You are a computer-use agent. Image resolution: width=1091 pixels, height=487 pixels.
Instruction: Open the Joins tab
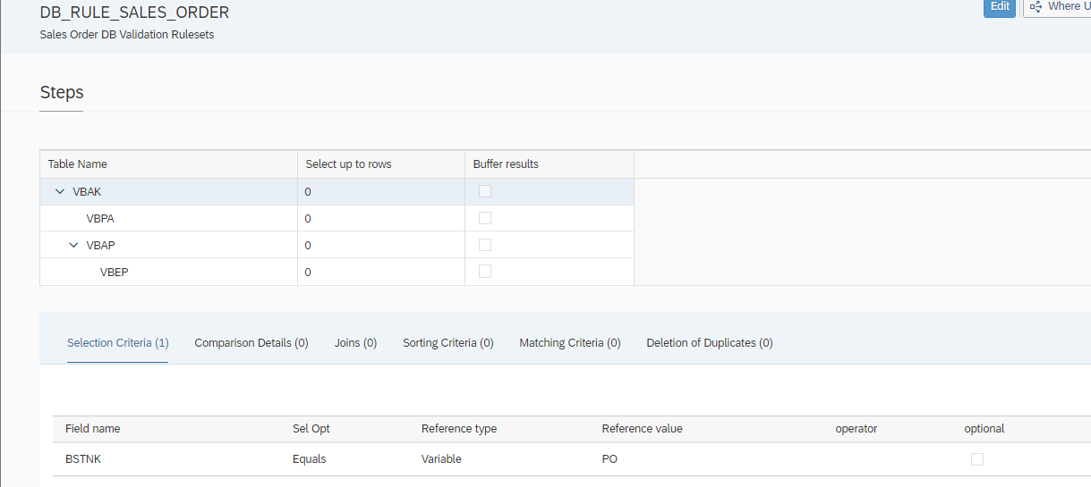pyautogui.click(x=355, y=343)
